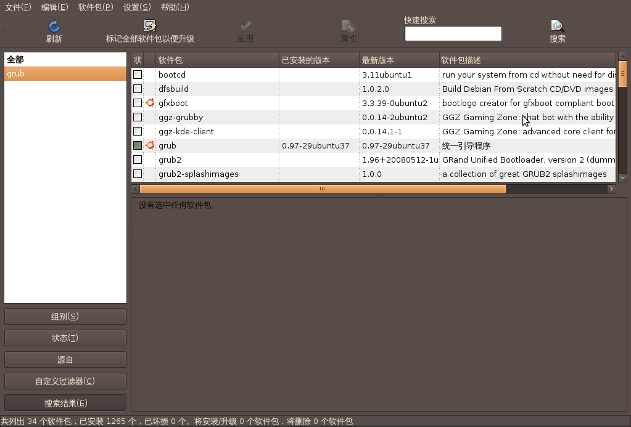Sort by the 软件包 column header
Screen dimensions: 631x427
click(x=217, y=60)
